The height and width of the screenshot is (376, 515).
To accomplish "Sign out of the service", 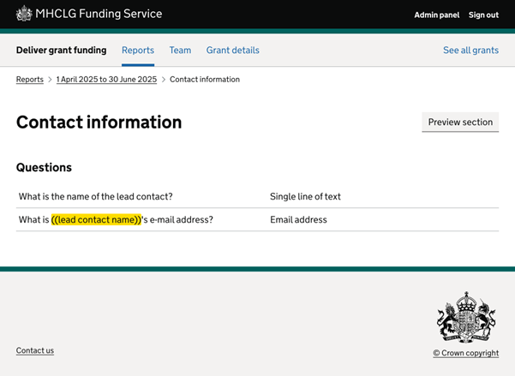I will pyautogui.click(x=483, y=15).
